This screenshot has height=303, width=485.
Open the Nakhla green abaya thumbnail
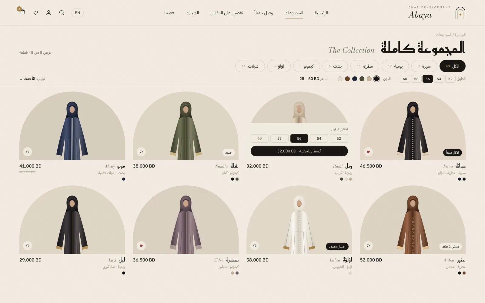(186, 126)
